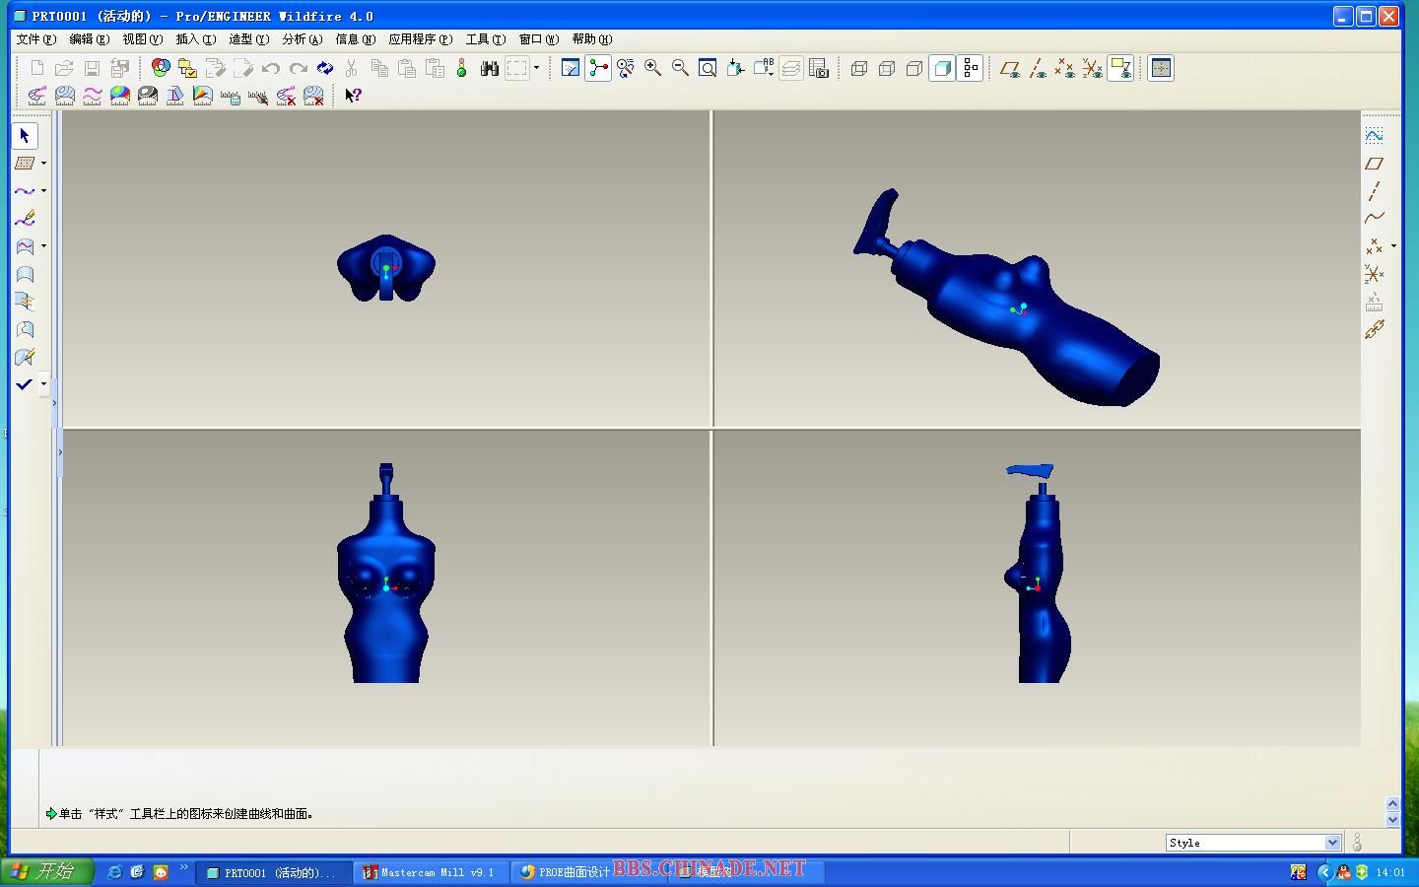Open the 分析(A) menu

pos(302,39)
